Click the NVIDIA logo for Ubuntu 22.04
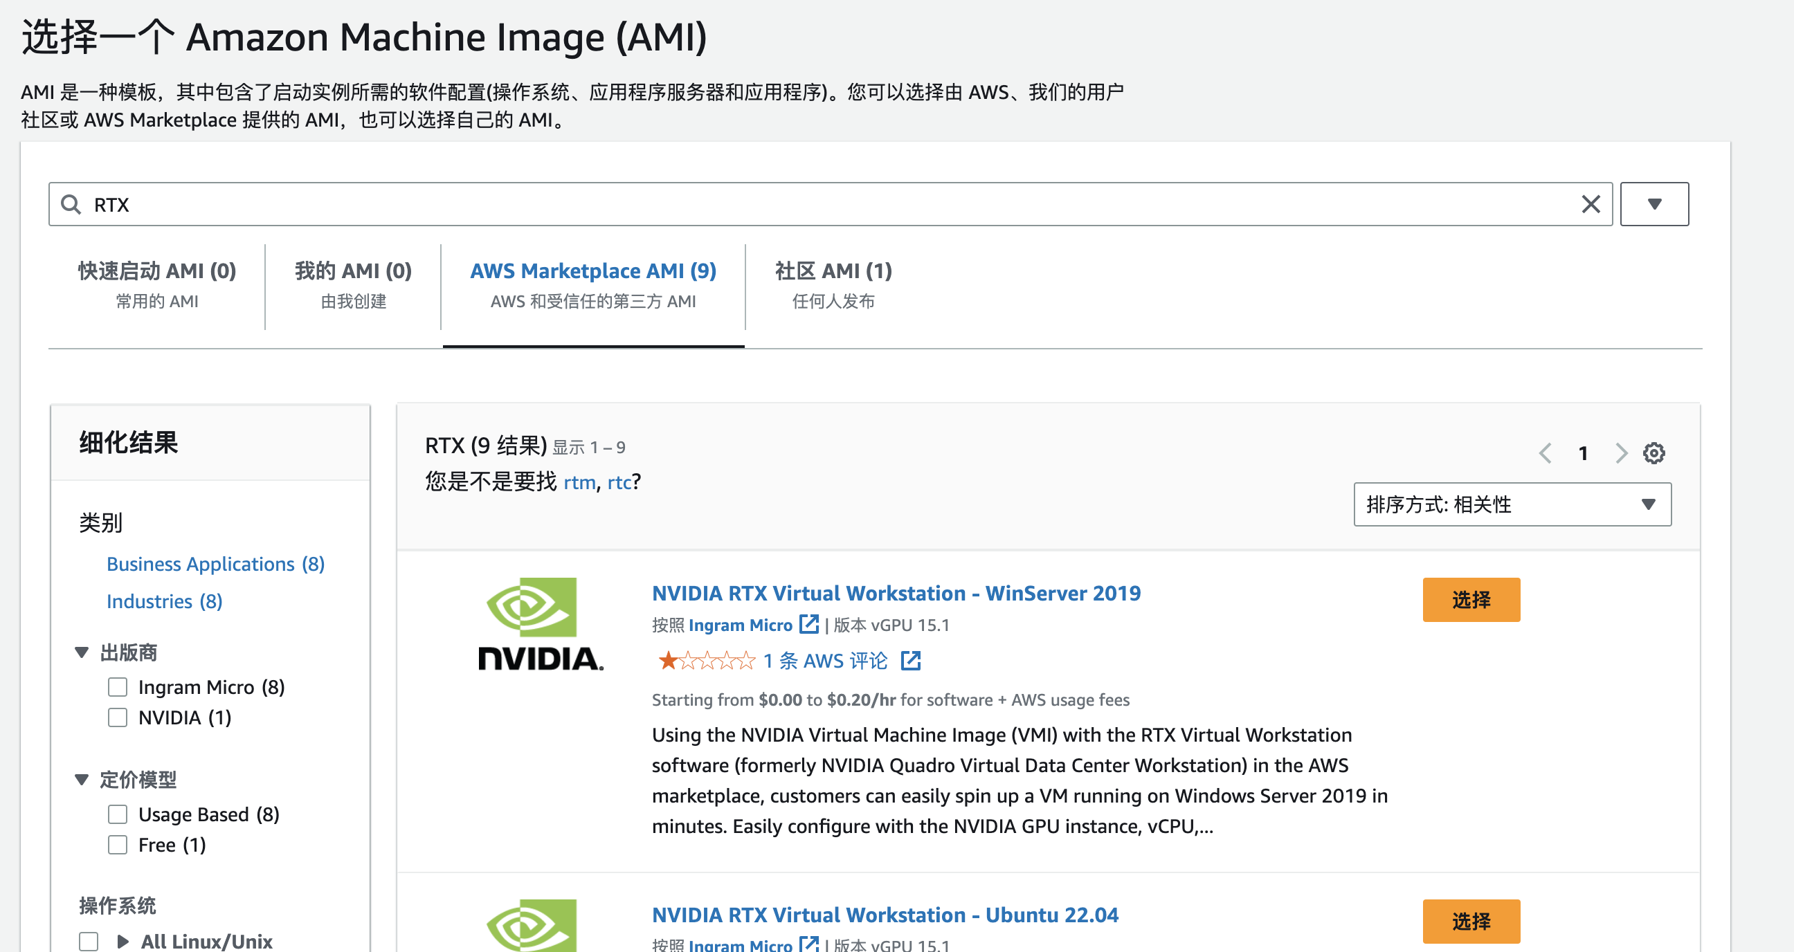 532,926
